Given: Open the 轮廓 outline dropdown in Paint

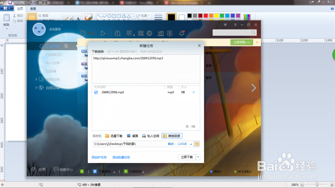Looking at the screenshot, I should point(143,16).
